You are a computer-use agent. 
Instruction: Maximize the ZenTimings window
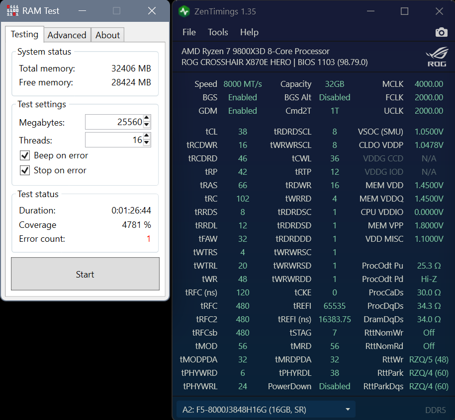(x=404, y=11)
